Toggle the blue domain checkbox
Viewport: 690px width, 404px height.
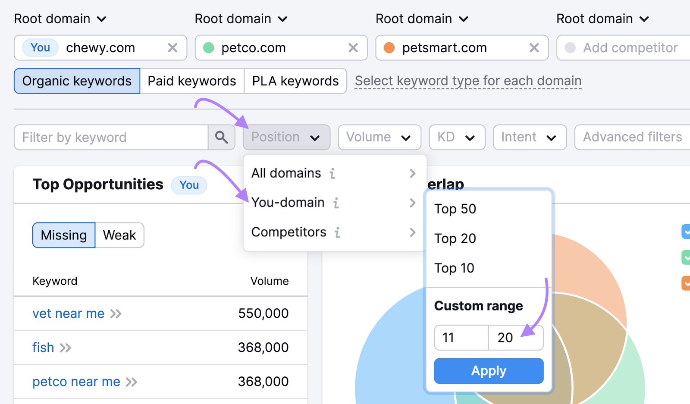tap(686, 232)
